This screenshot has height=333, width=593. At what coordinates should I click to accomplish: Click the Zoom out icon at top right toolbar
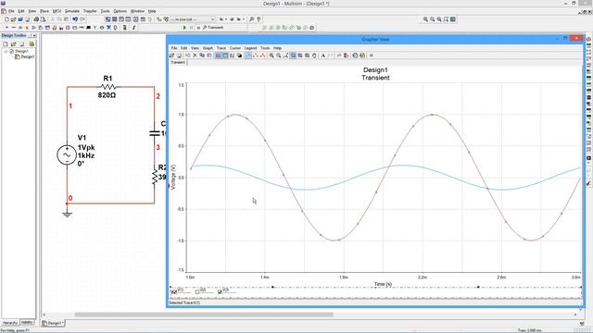(x=433, y=19)
